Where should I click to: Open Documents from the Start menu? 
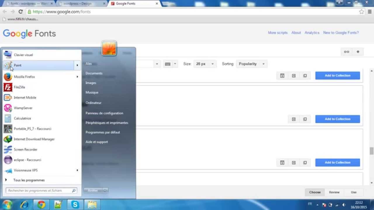tap(94, 73)
